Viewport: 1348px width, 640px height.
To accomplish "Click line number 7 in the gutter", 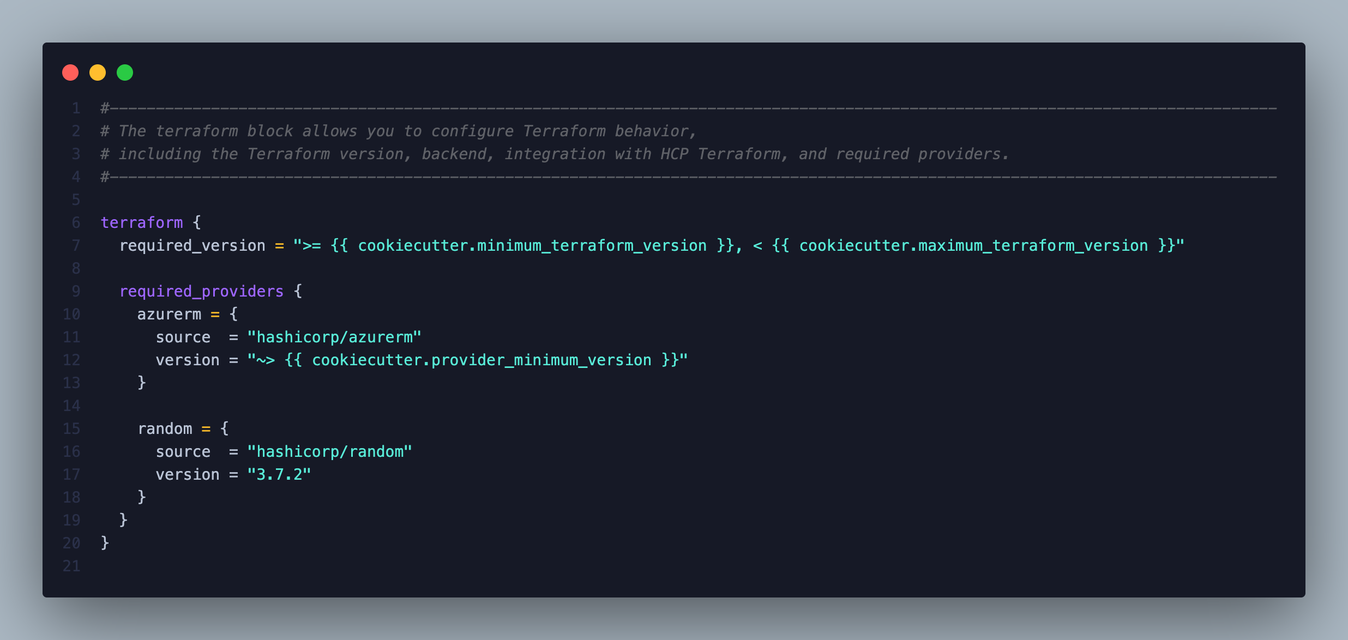I will (76, 245).
